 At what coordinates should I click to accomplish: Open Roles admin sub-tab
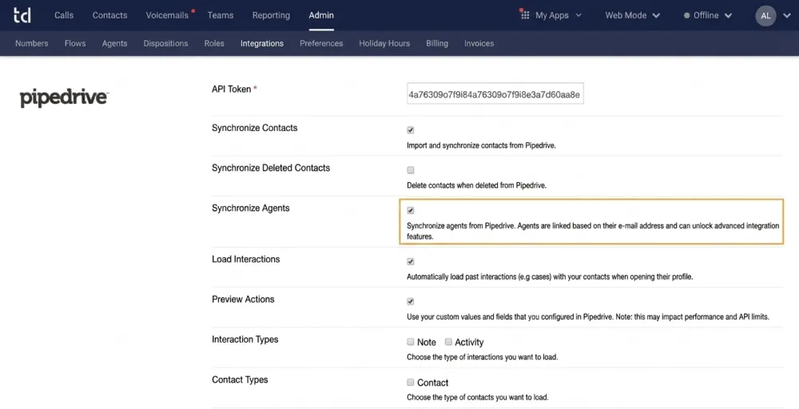[214, 44]
